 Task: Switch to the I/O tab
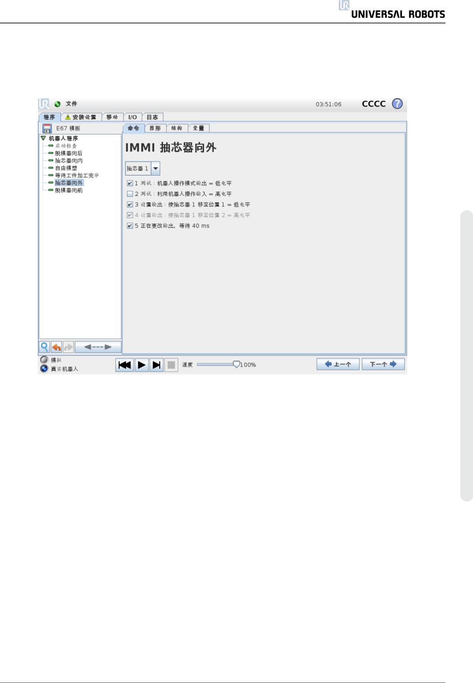(x=133, y=117)
